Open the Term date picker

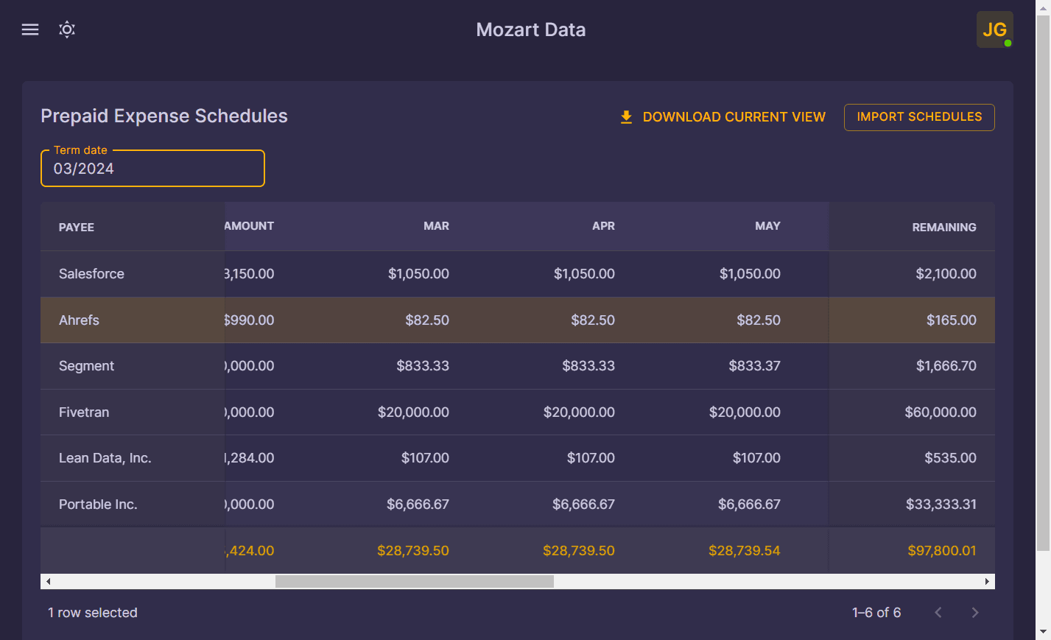tap(152, 168)
